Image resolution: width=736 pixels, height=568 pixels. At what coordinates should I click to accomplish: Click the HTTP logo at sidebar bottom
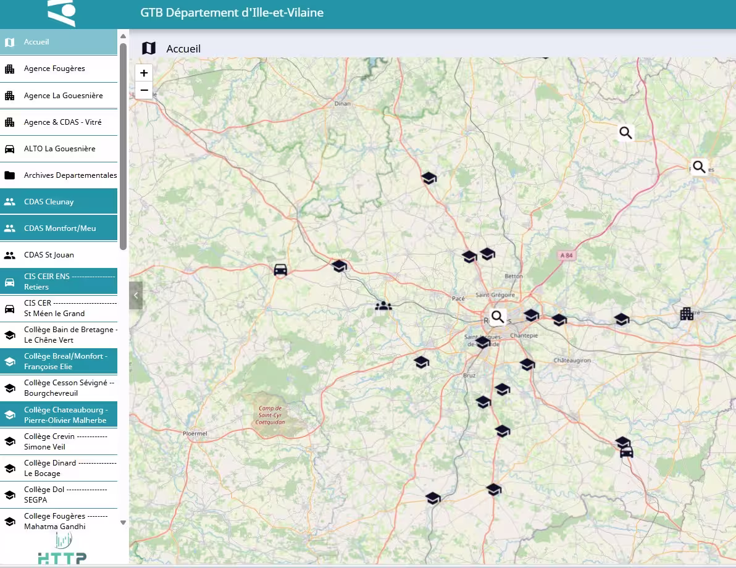[62, 551]
